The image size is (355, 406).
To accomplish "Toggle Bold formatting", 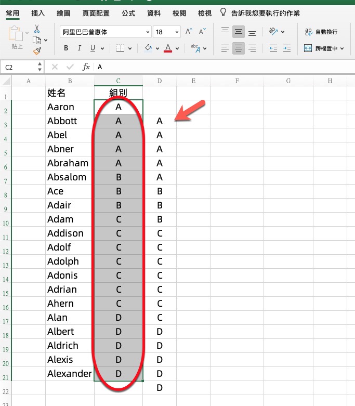I will pyautogui.click(x=66, y=48).
